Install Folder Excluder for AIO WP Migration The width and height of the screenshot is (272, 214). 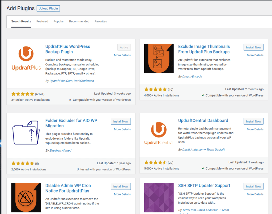pos(121,121)
